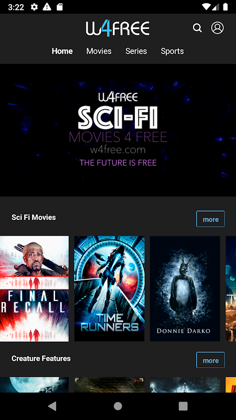
Task: Tap the Android home circle button
Action: tap(117, 406)
